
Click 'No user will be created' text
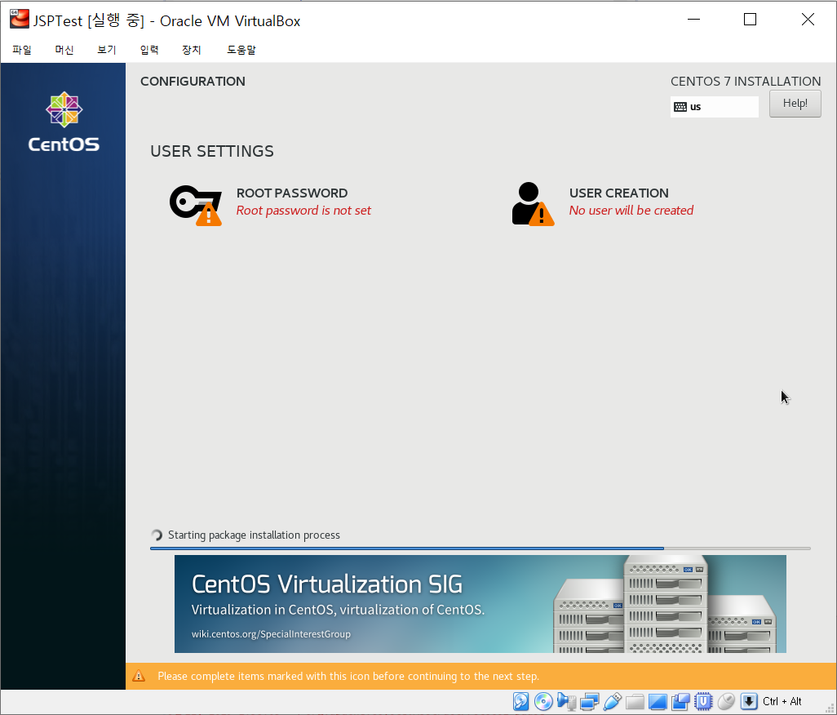pyautogui.click(x=631, y=211)
